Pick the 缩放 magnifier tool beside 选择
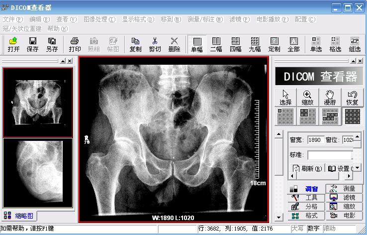Screen dimensions: 367x235 pyautogui.click(x=307, y=98)
